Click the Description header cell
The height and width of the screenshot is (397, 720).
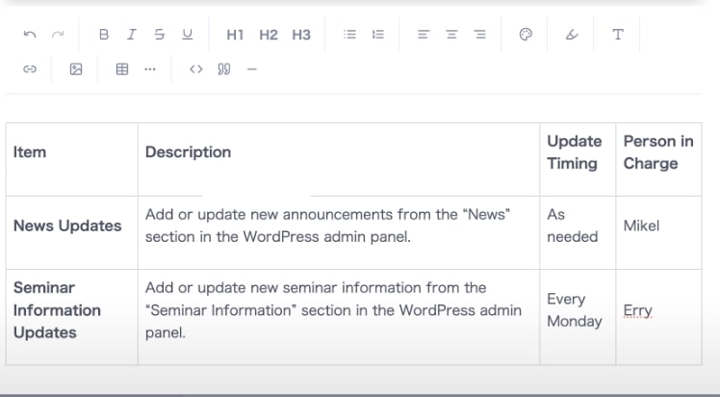(339, 159)
